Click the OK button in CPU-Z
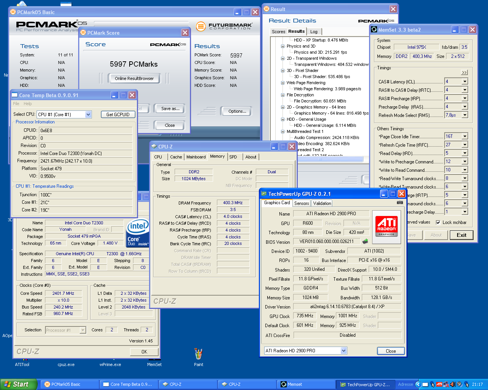Viewport: 488px width, 390px height. tap(144, 352)
